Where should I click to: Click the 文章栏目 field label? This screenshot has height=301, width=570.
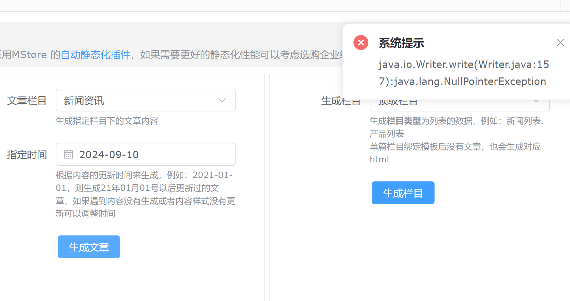(x=27, y=101)
